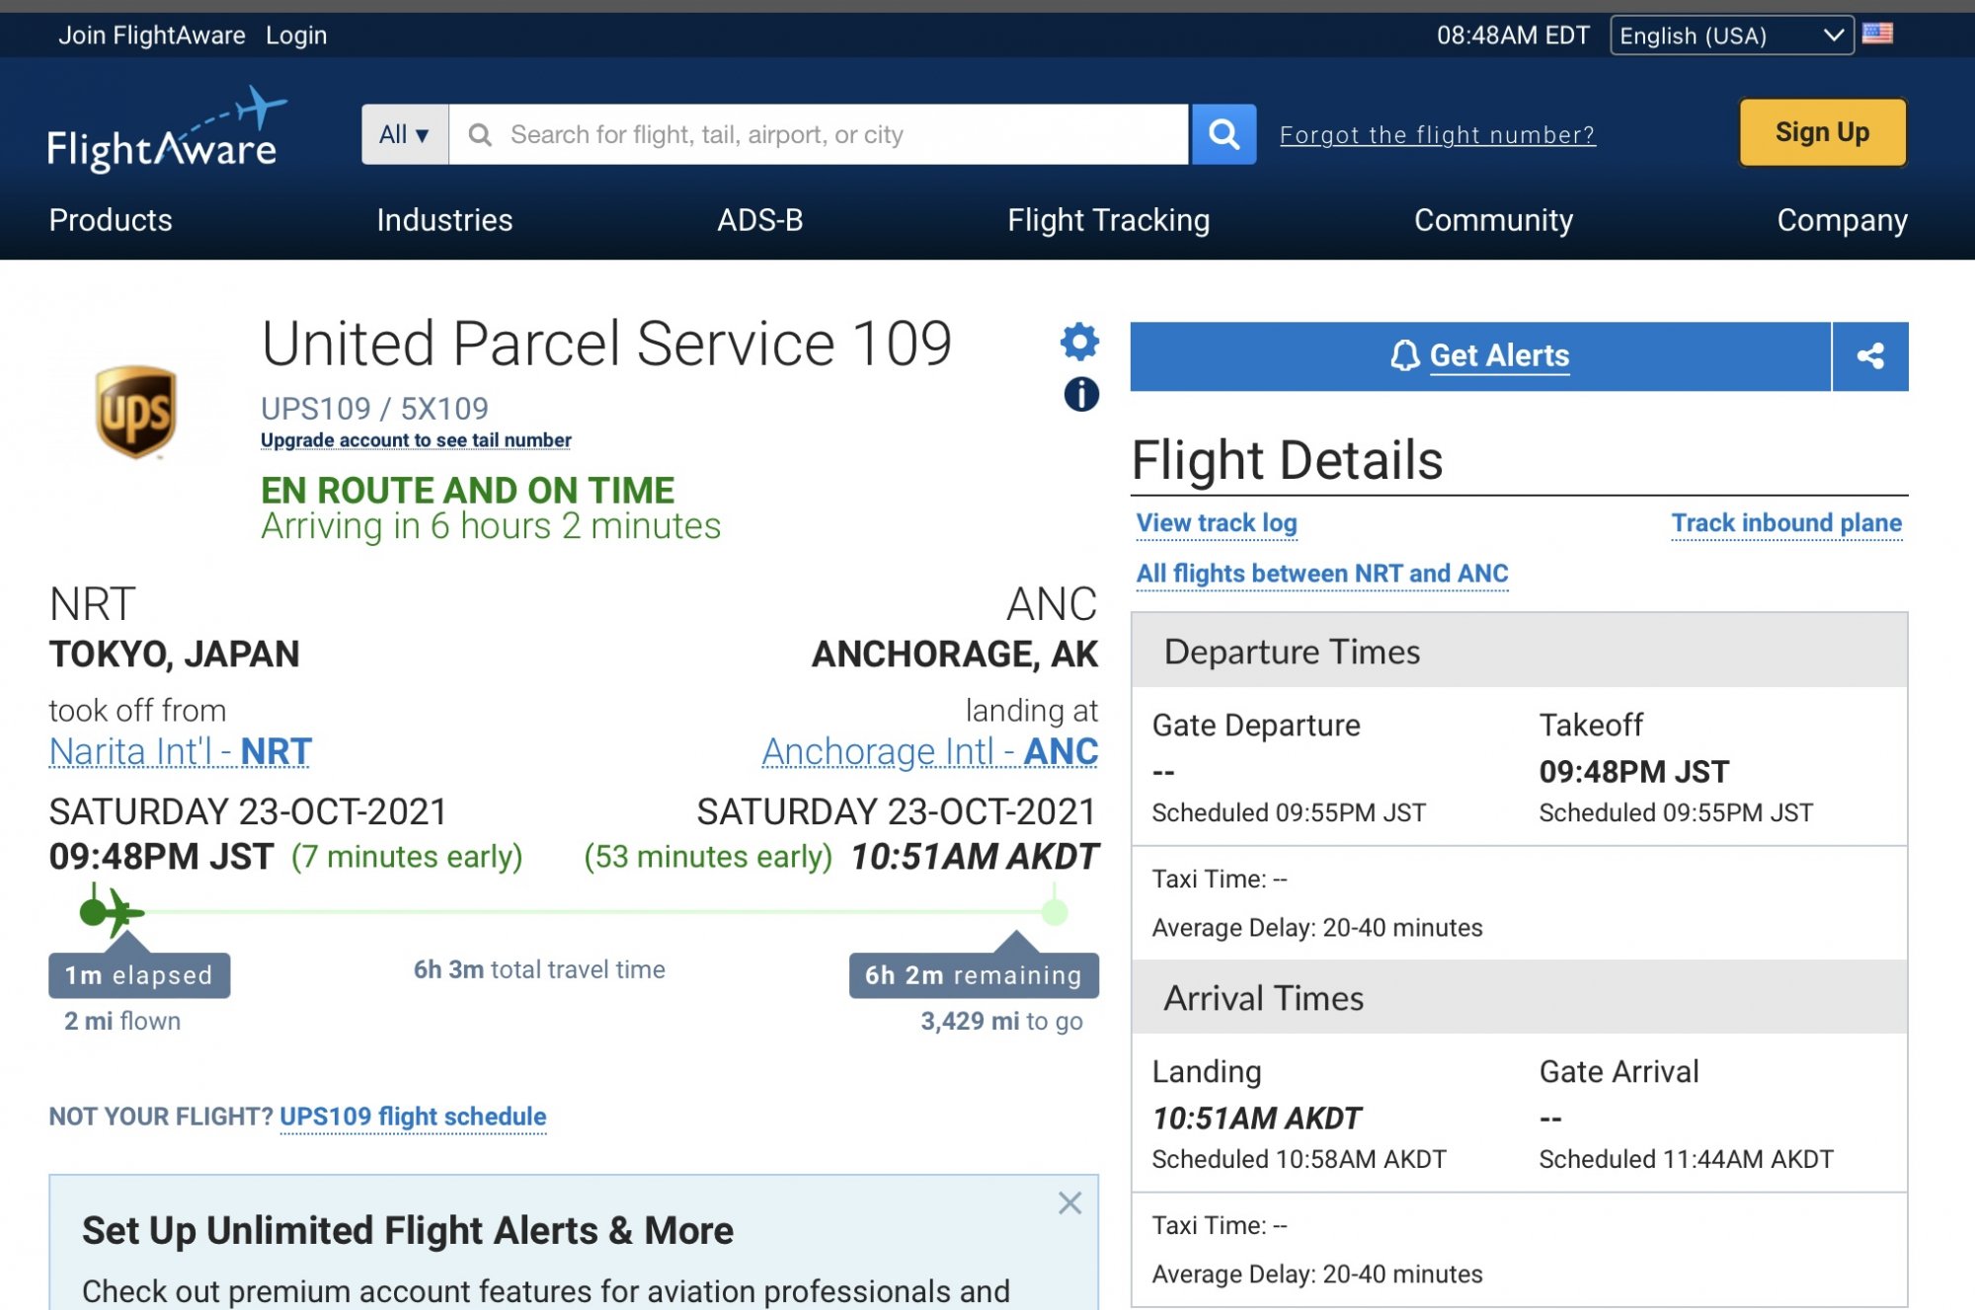This screenshot has height=1310, width=1975.
Task: Click the Get Alerts button
Action: [x=1479, y=356]
